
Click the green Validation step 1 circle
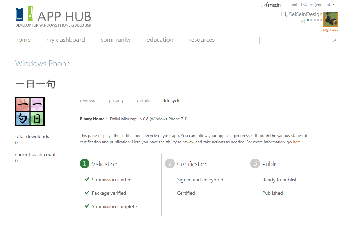click(85, 163)
